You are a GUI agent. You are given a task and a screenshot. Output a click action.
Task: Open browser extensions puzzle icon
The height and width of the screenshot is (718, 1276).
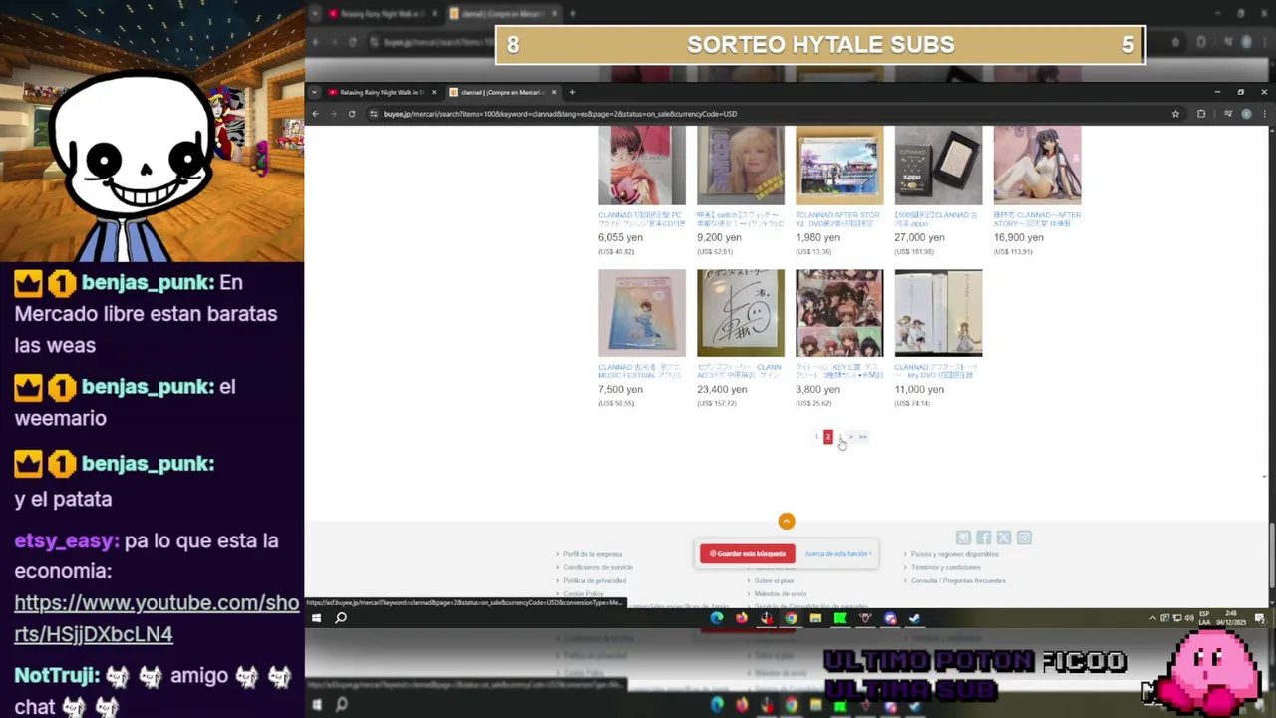pos(1200,114)
